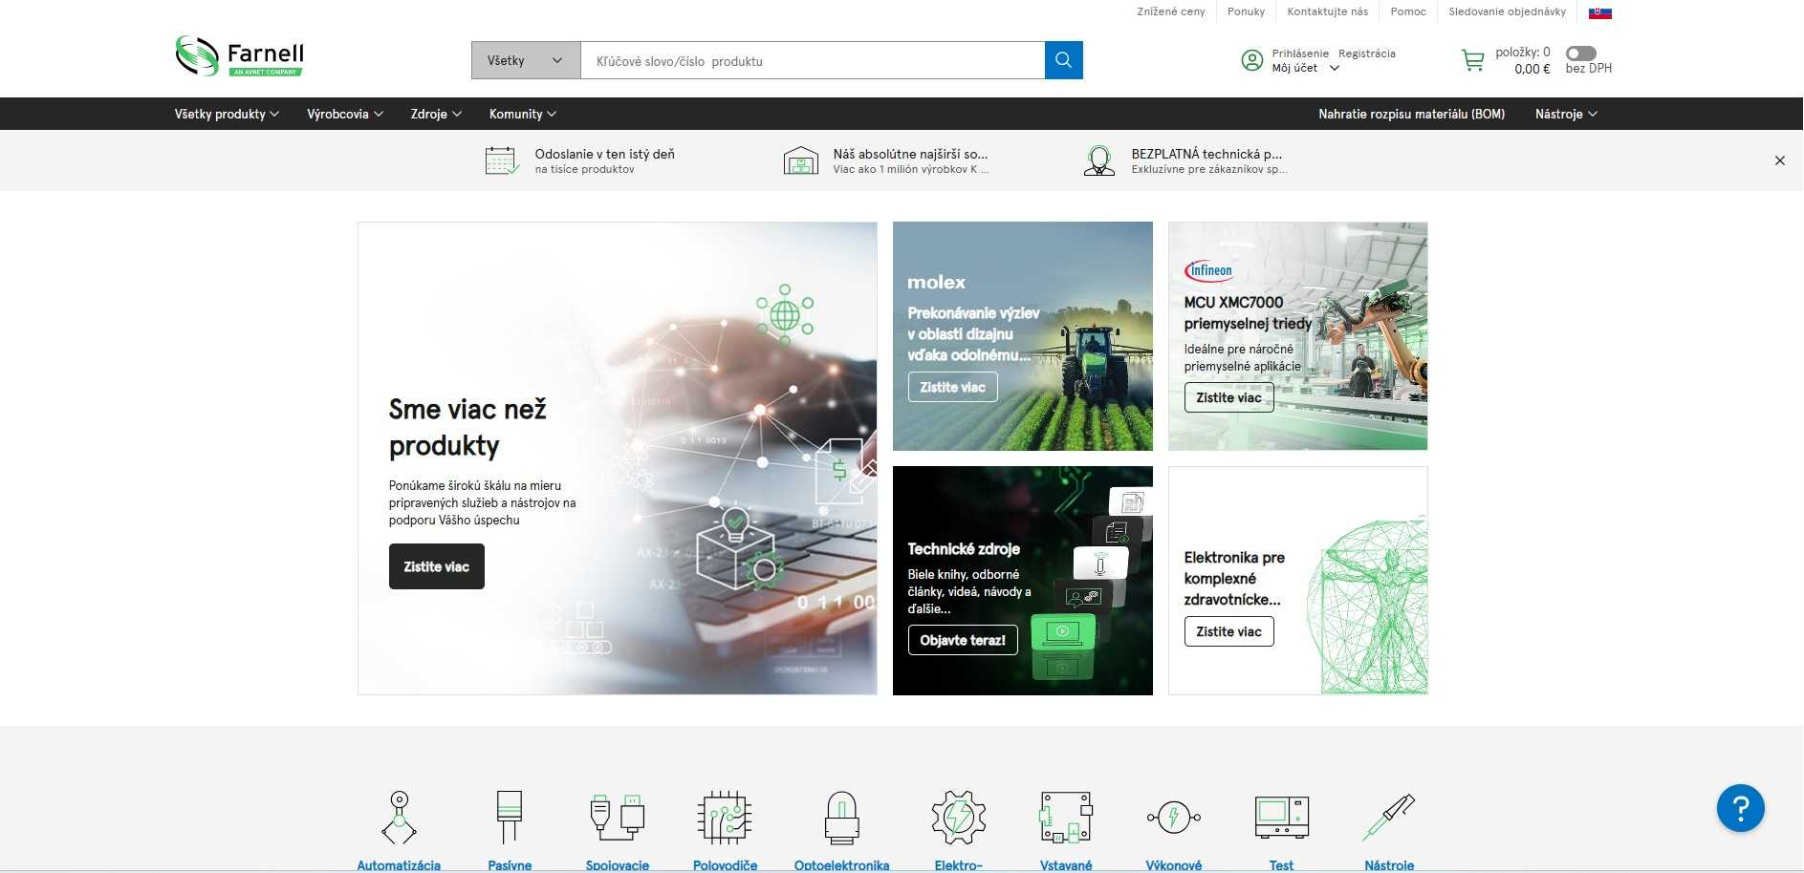Click the Polovodiče chip icon
Screen dimensions: 1804x873
click(x=725, y=817)
